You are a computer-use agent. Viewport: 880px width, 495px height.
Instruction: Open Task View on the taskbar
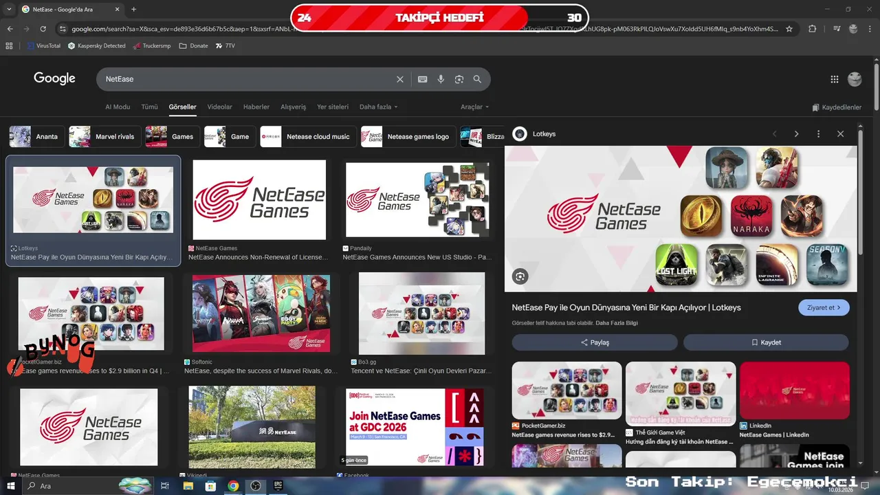(165, 485)
